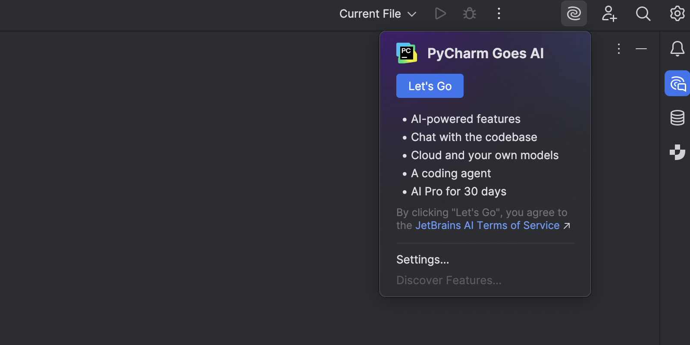
Task: Open Notifications bell in right sidebar
Action: pyautogui.click(x=677, y=49)
